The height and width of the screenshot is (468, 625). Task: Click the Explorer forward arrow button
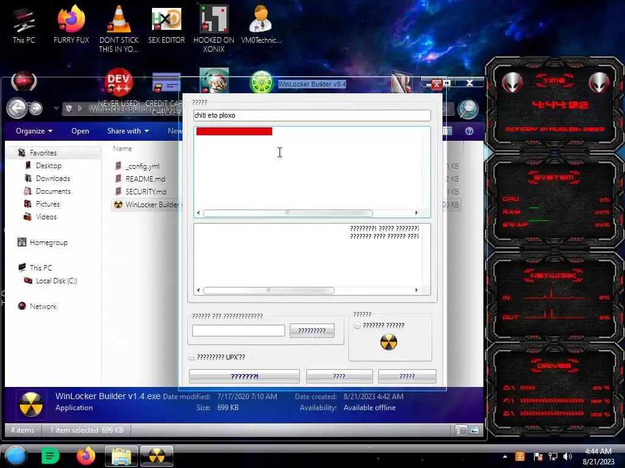coord(36,108)
